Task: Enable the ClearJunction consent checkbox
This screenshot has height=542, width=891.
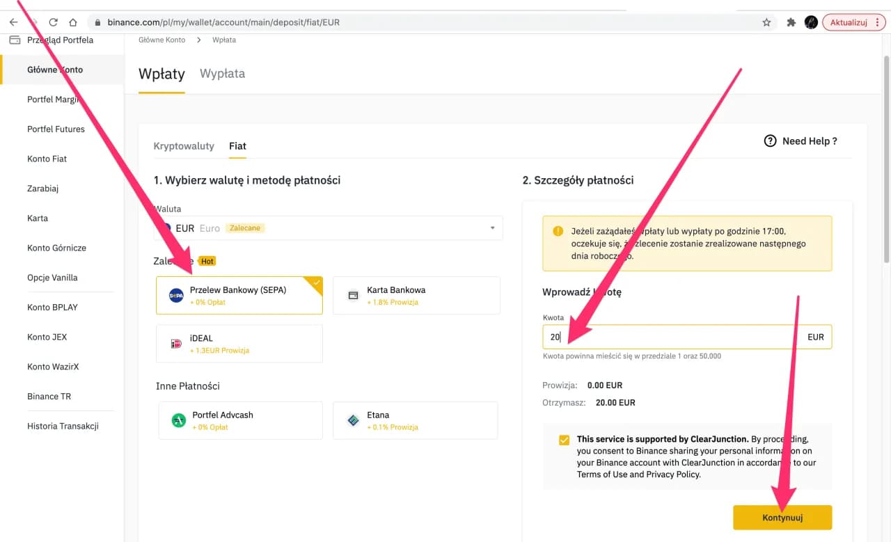Action: coord(564,440)
